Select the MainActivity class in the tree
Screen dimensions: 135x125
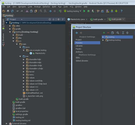pos(40,53)
